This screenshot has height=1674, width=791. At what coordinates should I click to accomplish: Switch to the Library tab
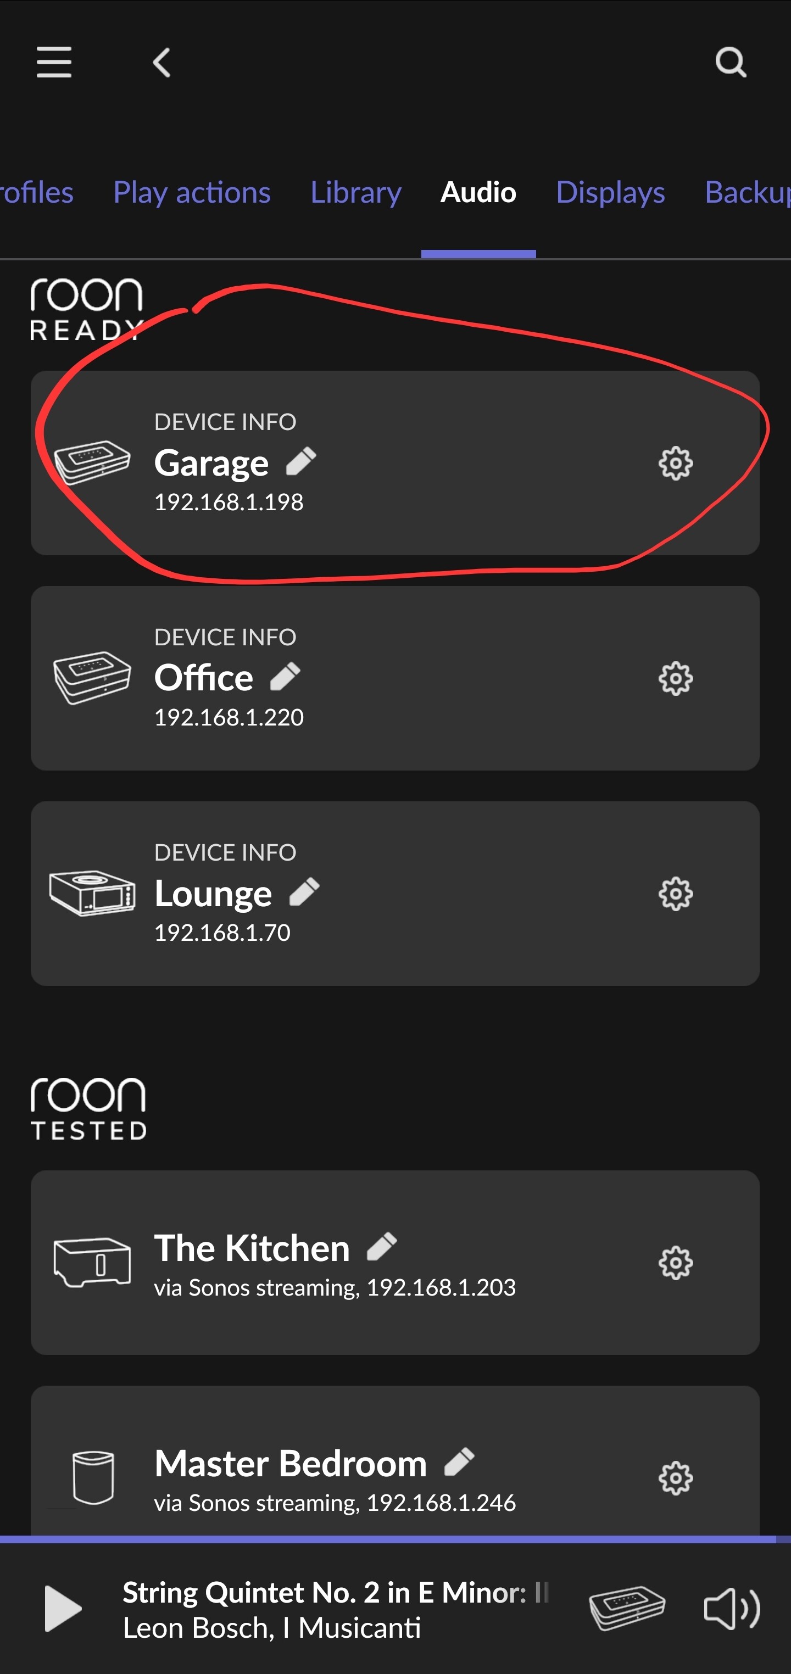pos(355,192)
